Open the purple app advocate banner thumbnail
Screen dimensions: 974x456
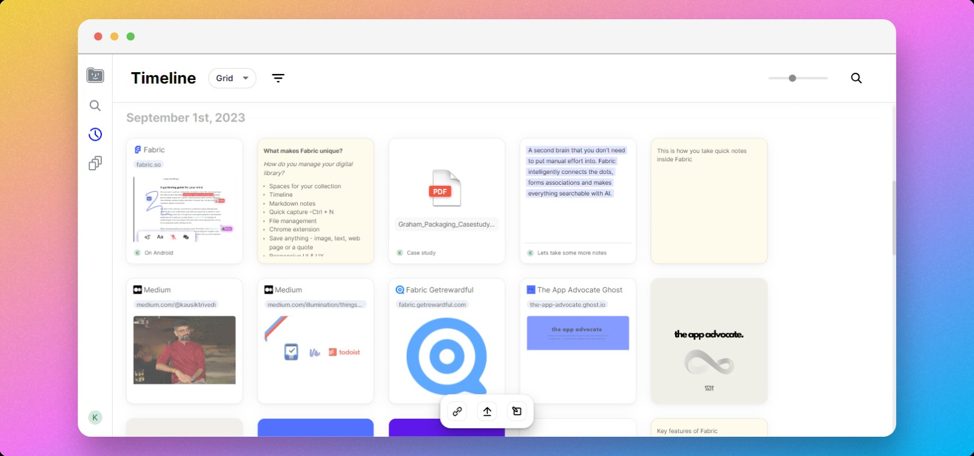578,333
